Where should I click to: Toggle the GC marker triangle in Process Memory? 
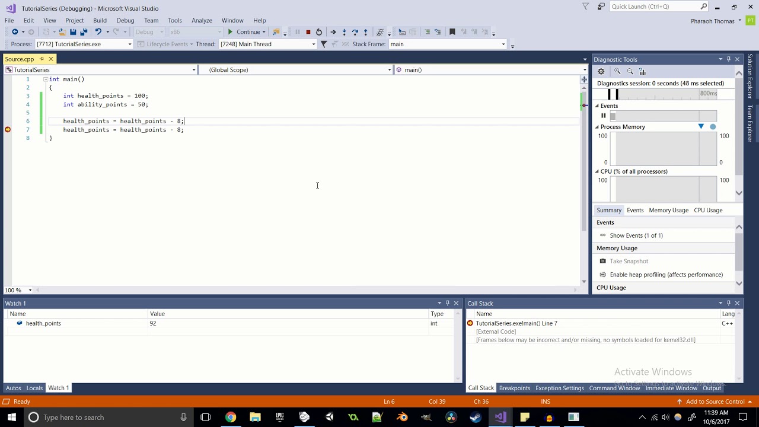701,126
